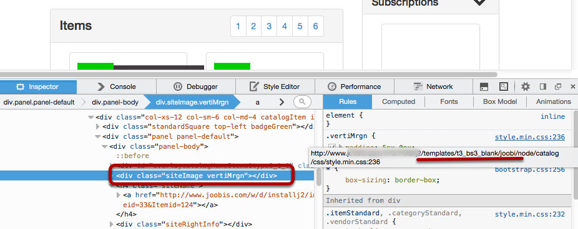Open bootstrap.css:256 source link
The height and width of the screenshot is (229, 578).
[x=530, y=170]
